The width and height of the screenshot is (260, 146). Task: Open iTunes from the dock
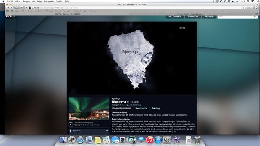149,140
